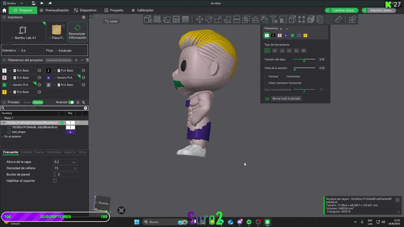404x227 pixels.
Task: Click the Arrange all objects icon
Action: [176, 20]
